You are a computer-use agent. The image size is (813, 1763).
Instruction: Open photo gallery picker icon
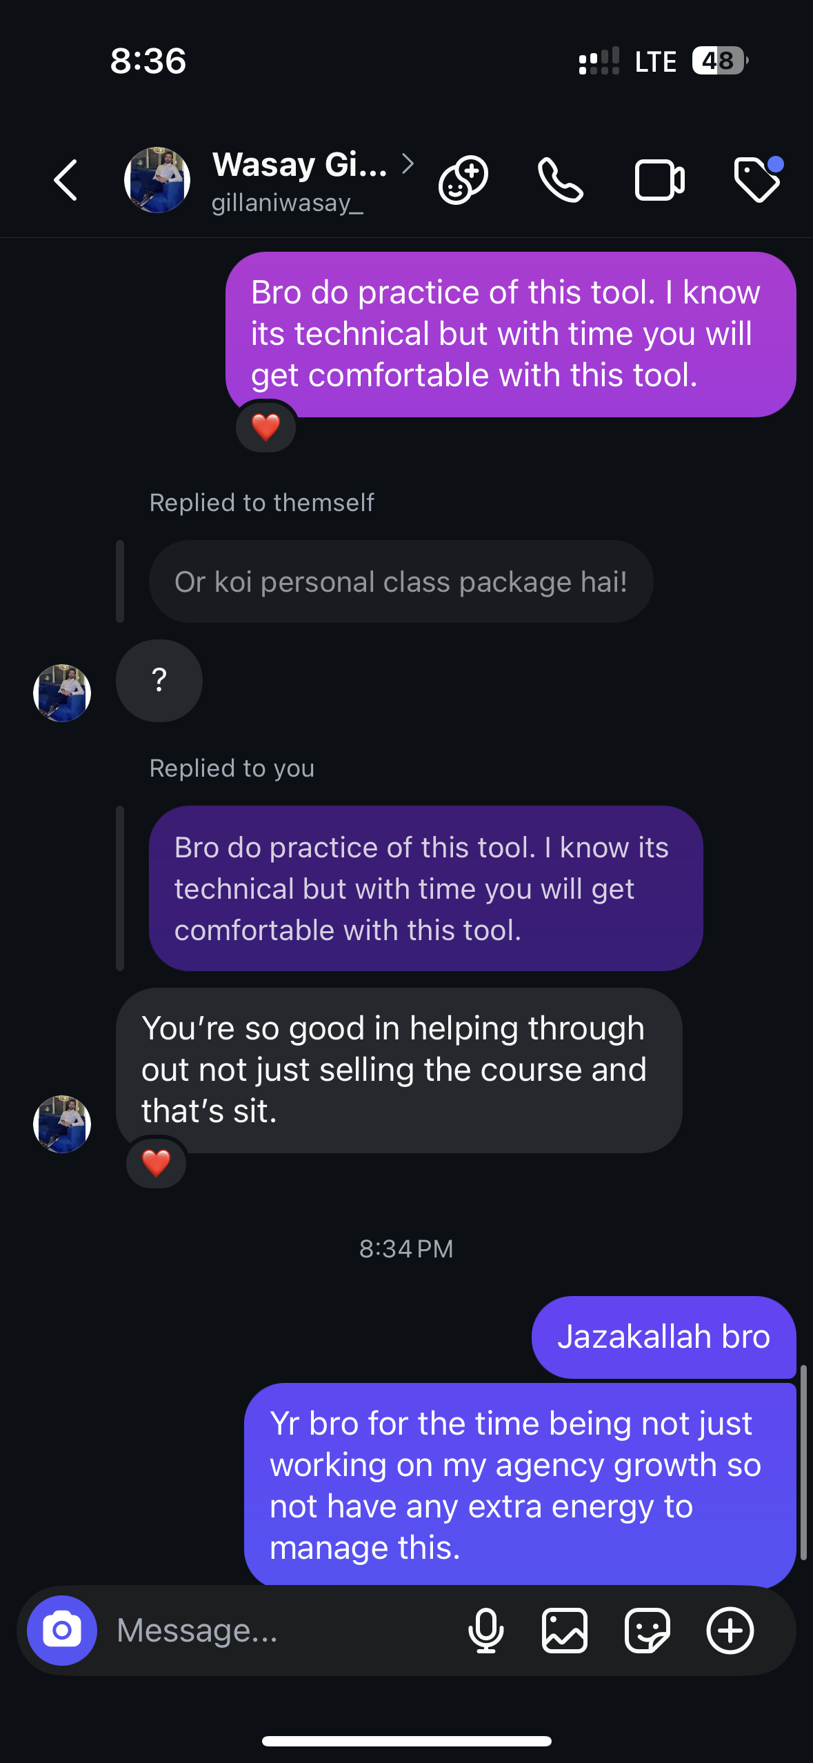pyautogui.click(x=565, y=1631)
